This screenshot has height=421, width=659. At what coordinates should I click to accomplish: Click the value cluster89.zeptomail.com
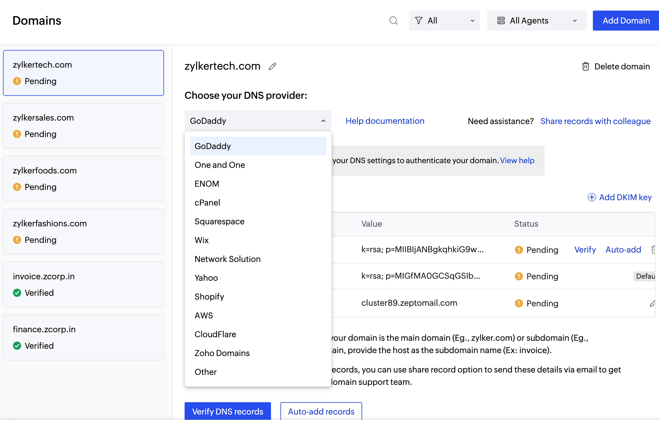(x=409, y=303)
